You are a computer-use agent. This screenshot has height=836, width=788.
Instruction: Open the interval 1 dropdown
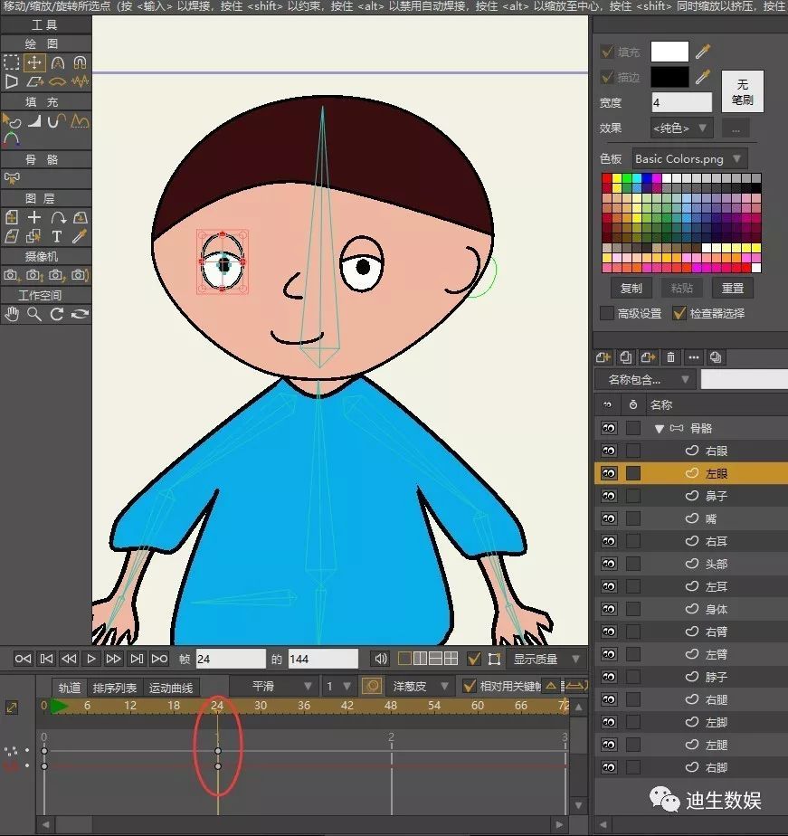(338, 686)
